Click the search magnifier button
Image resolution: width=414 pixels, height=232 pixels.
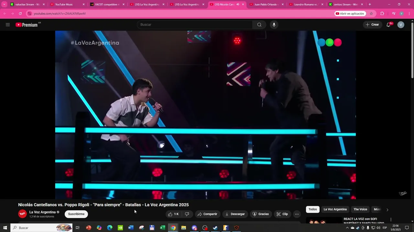click(x=259, y=25)
